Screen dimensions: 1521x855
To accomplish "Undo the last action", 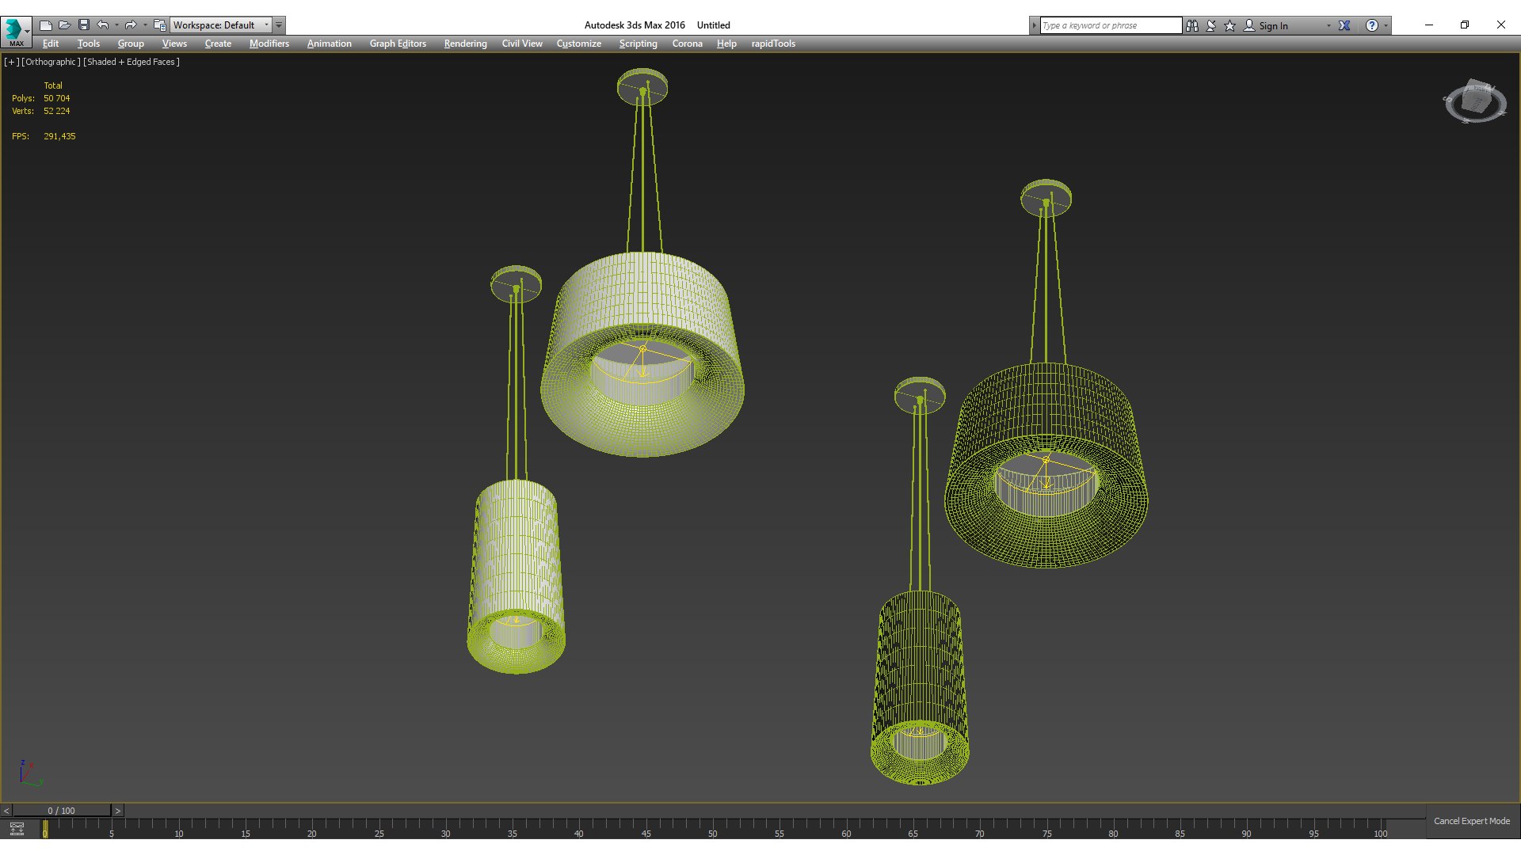I will point(103,25).
